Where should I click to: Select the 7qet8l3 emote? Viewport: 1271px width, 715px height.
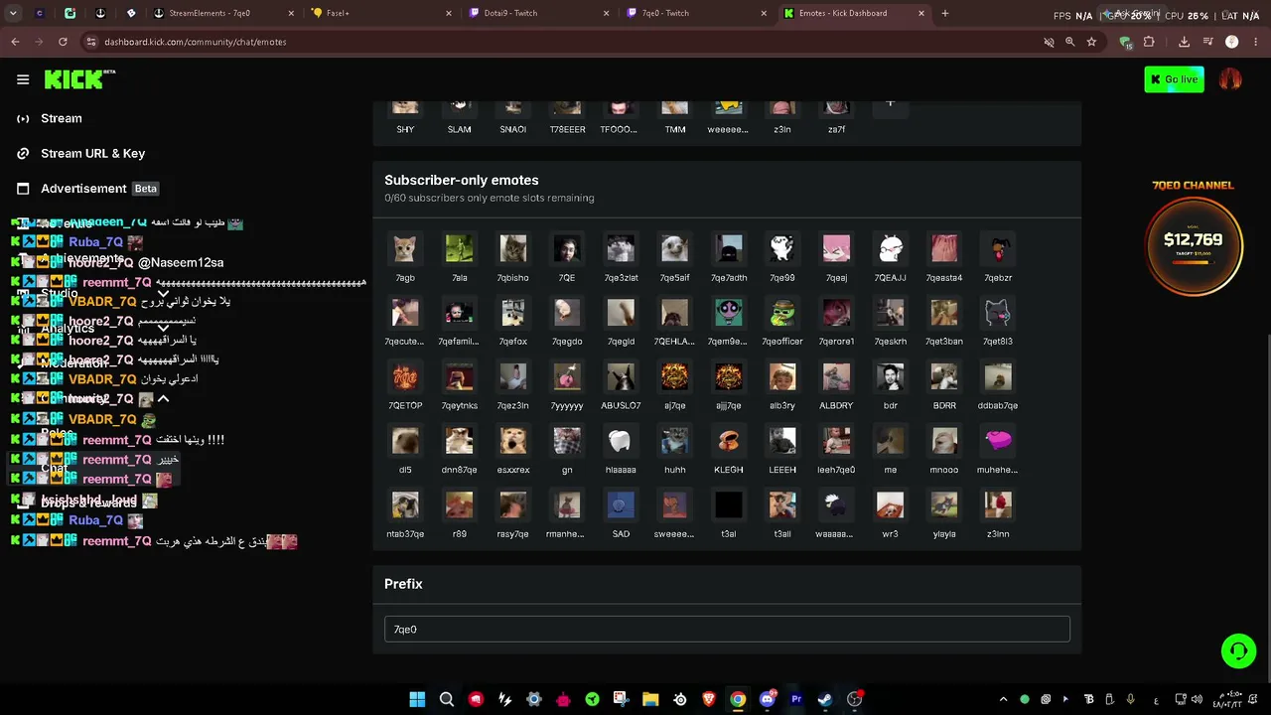(x=998, y=313)
